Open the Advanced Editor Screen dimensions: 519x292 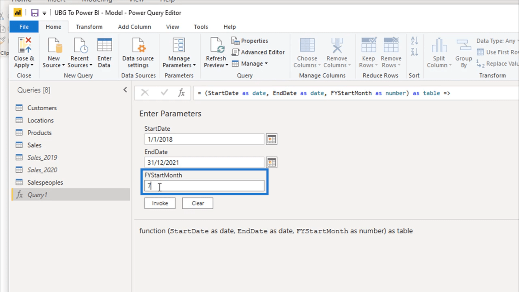click(258, 52)
